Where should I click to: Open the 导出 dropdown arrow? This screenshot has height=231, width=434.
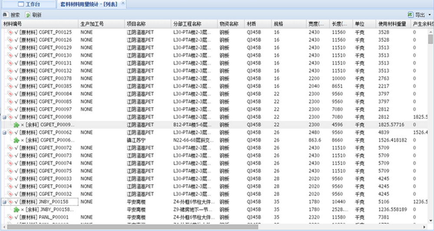tap(429, 15)
